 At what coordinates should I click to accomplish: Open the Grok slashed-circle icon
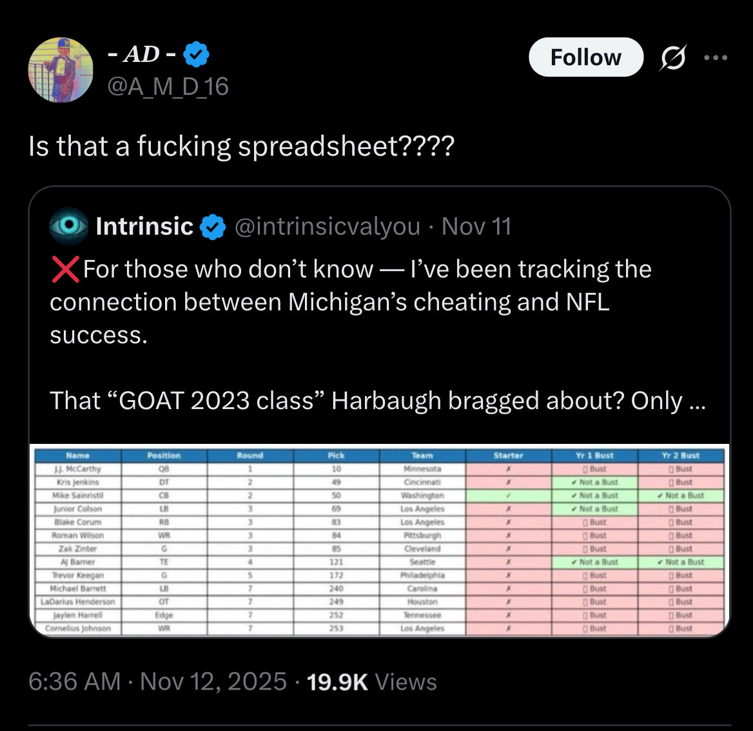click(x=673, y=58)
